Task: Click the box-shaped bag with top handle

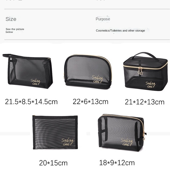Action: [x=145, y=71]
